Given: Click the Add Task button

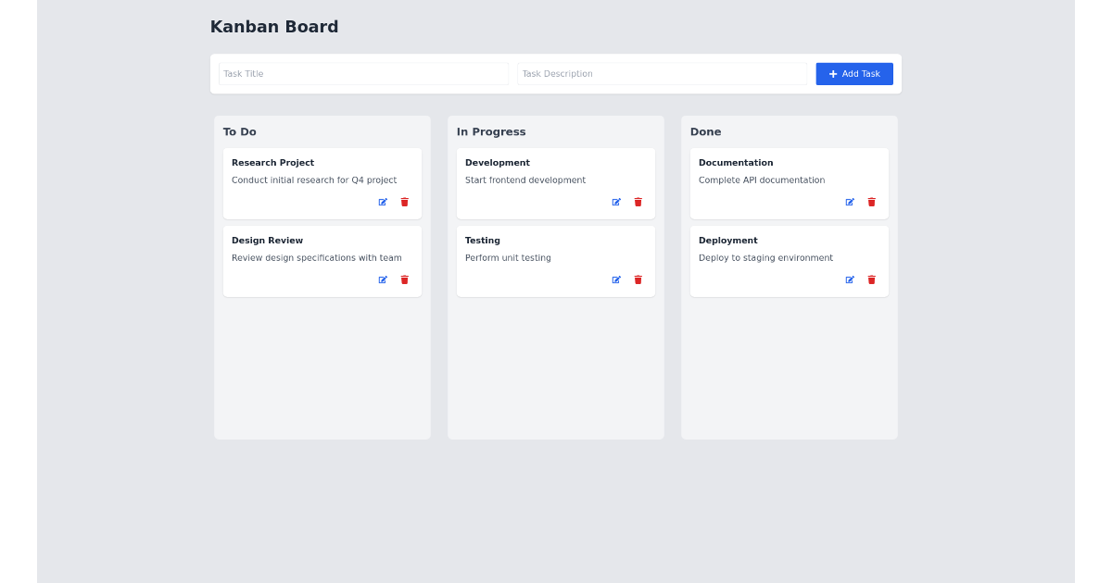Looking at the screenshot, I should (854, 73).
